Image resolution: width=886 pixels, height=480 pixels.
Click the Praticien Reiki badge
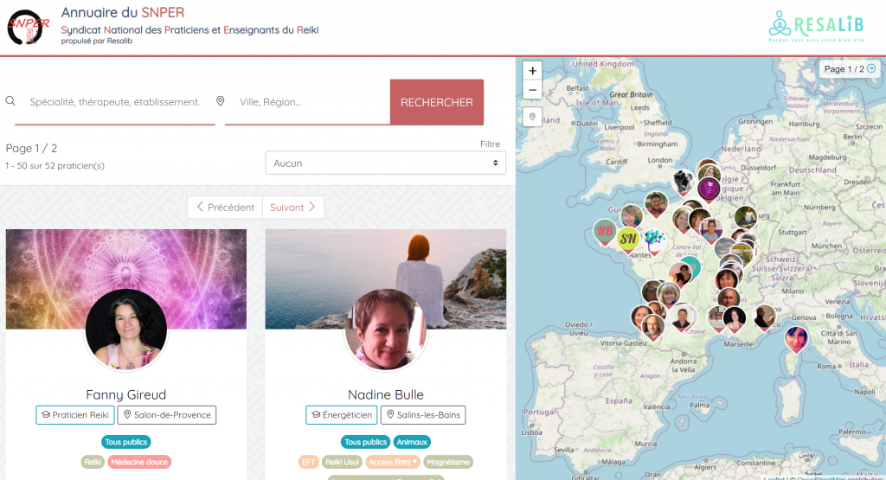[75, 415]
